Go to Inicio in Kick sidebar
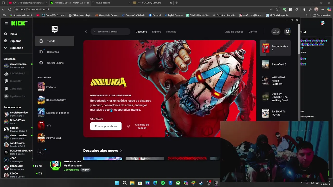The width and height of the screenshot is (333, 187). (x=13, y=34)
